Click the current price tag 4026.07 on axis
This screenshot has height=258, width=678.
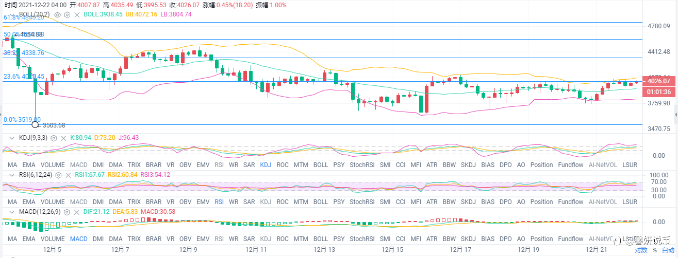coord(659,81)
